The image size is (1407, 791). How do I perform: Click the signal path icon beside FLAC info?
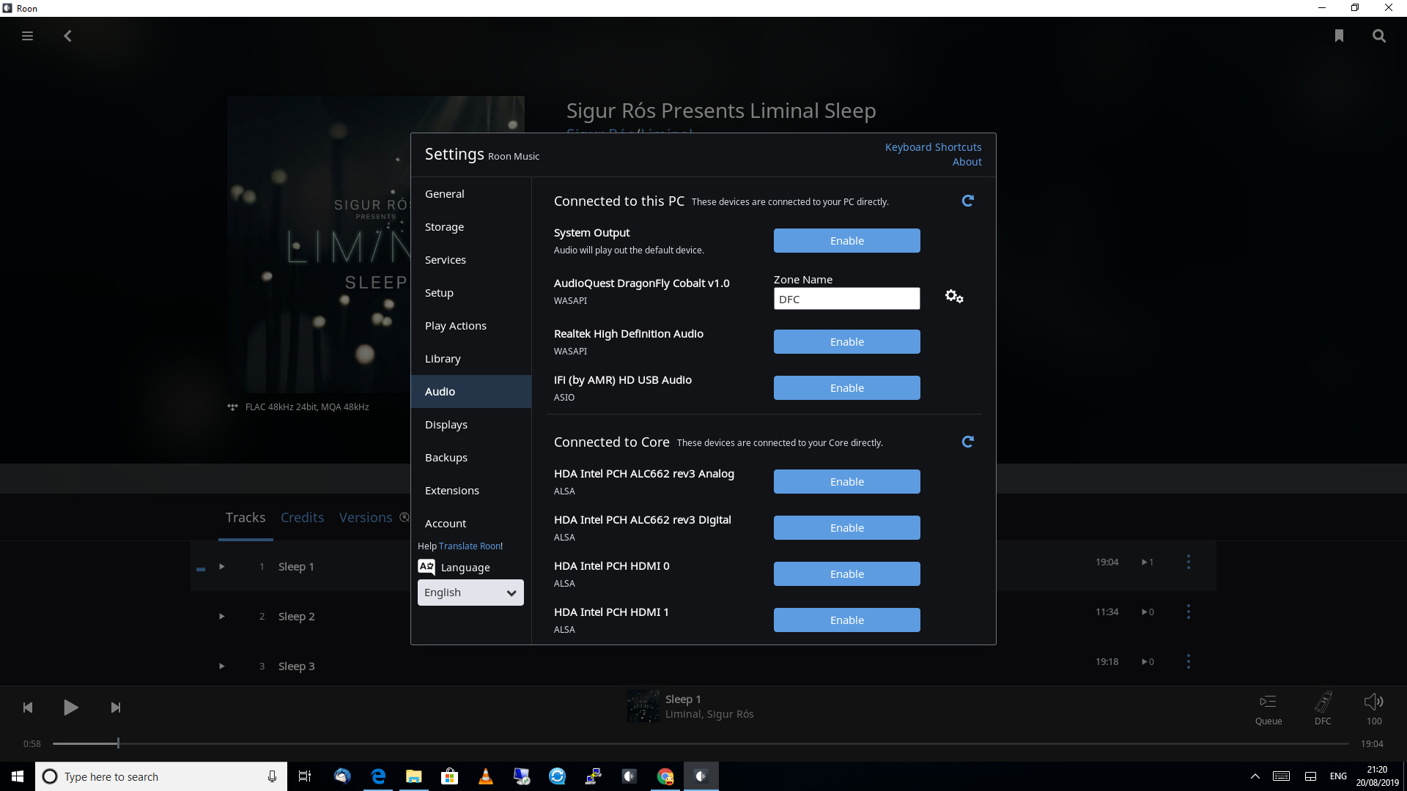(233, 407)
